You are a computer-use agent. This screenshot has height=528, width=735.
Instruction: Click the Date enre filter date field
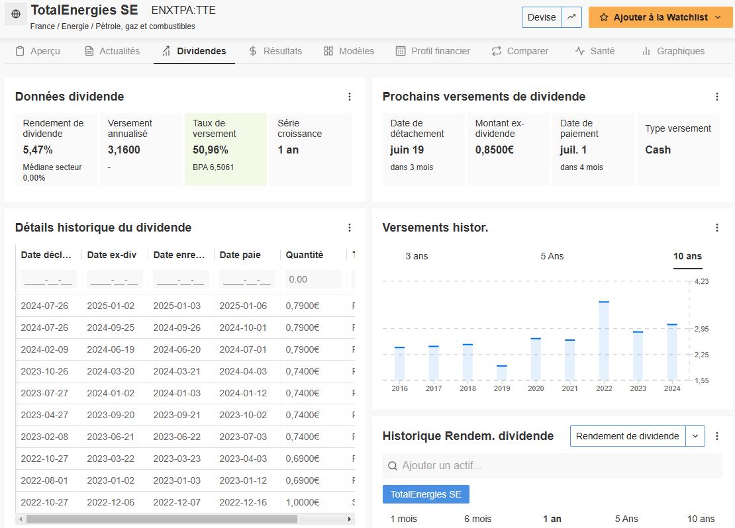181,279
